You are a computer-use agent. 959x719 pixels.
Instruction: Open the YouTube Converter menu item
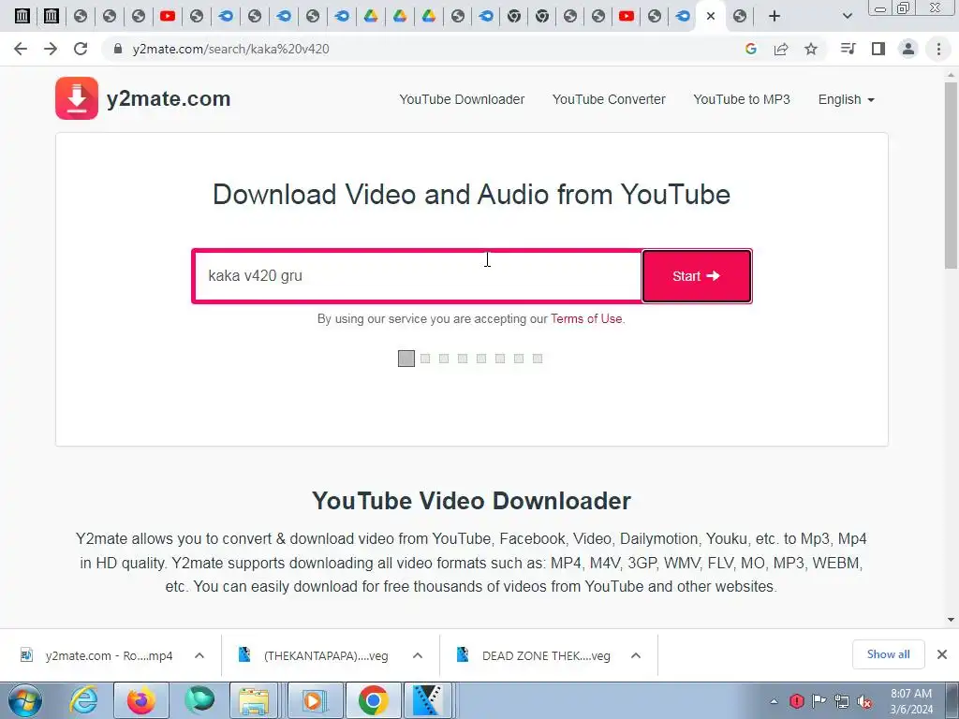tap(609, 99)
